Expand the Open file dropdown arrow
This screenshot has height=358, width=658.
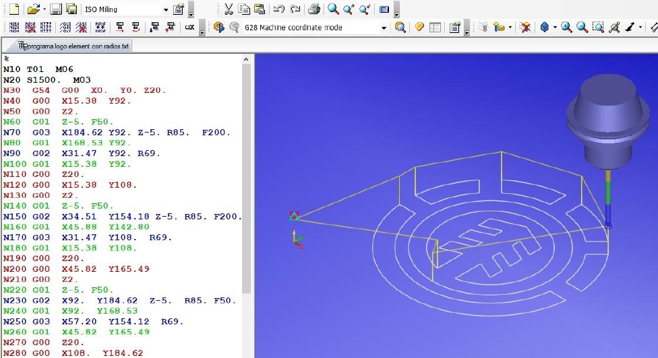click(x=44, y=9)
